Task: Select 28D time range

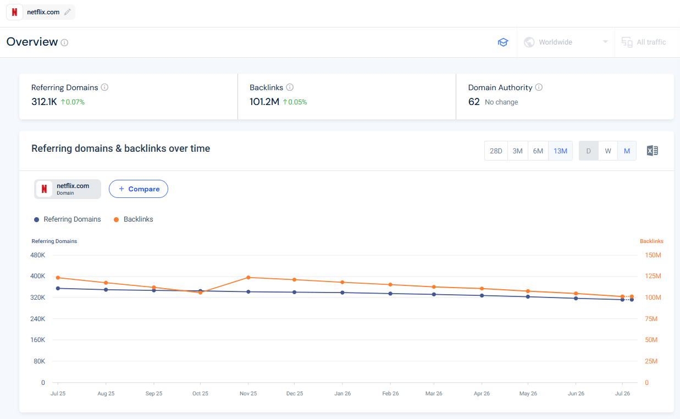Action: (496, 151)
